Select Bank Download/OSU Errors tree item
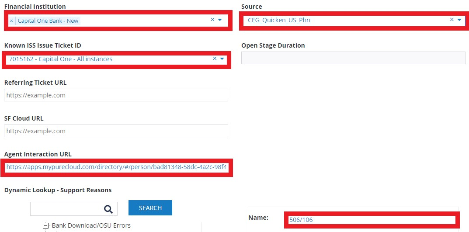 coord(91,225)
